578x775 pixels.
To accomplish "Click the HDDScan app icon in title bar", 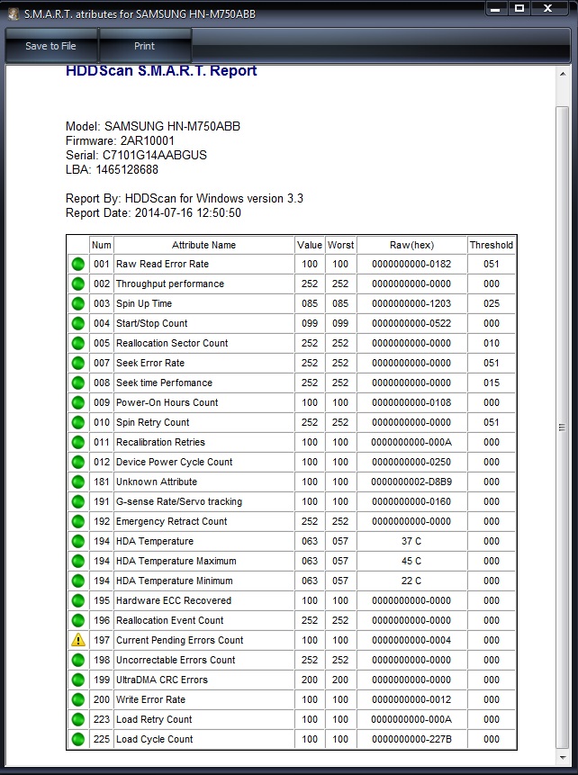I will 14,14.
